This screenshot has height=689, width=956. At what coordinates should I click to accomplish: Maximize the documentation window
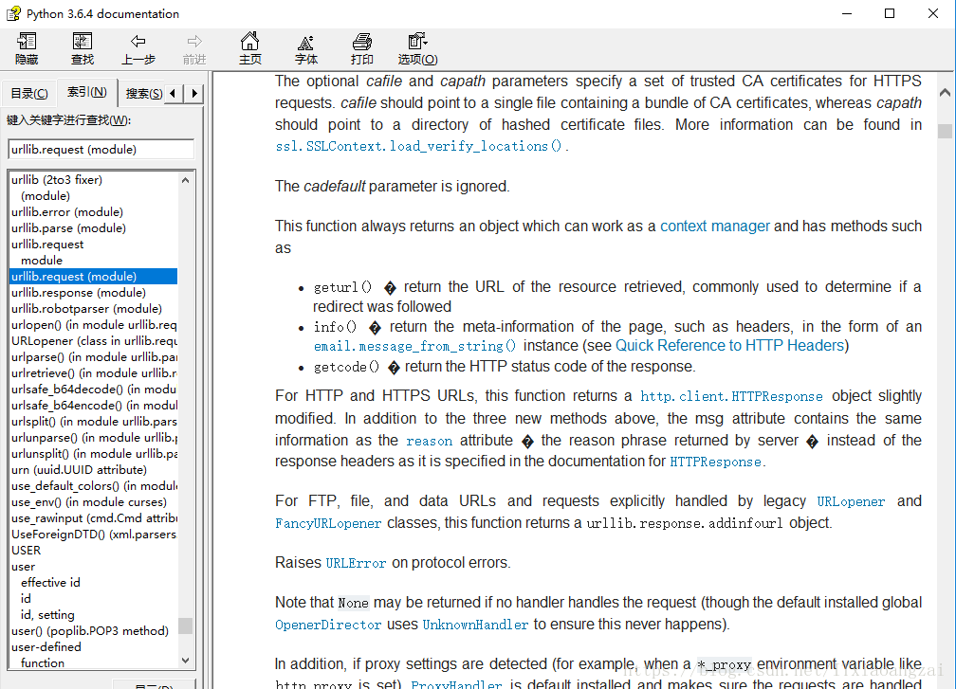890,13
